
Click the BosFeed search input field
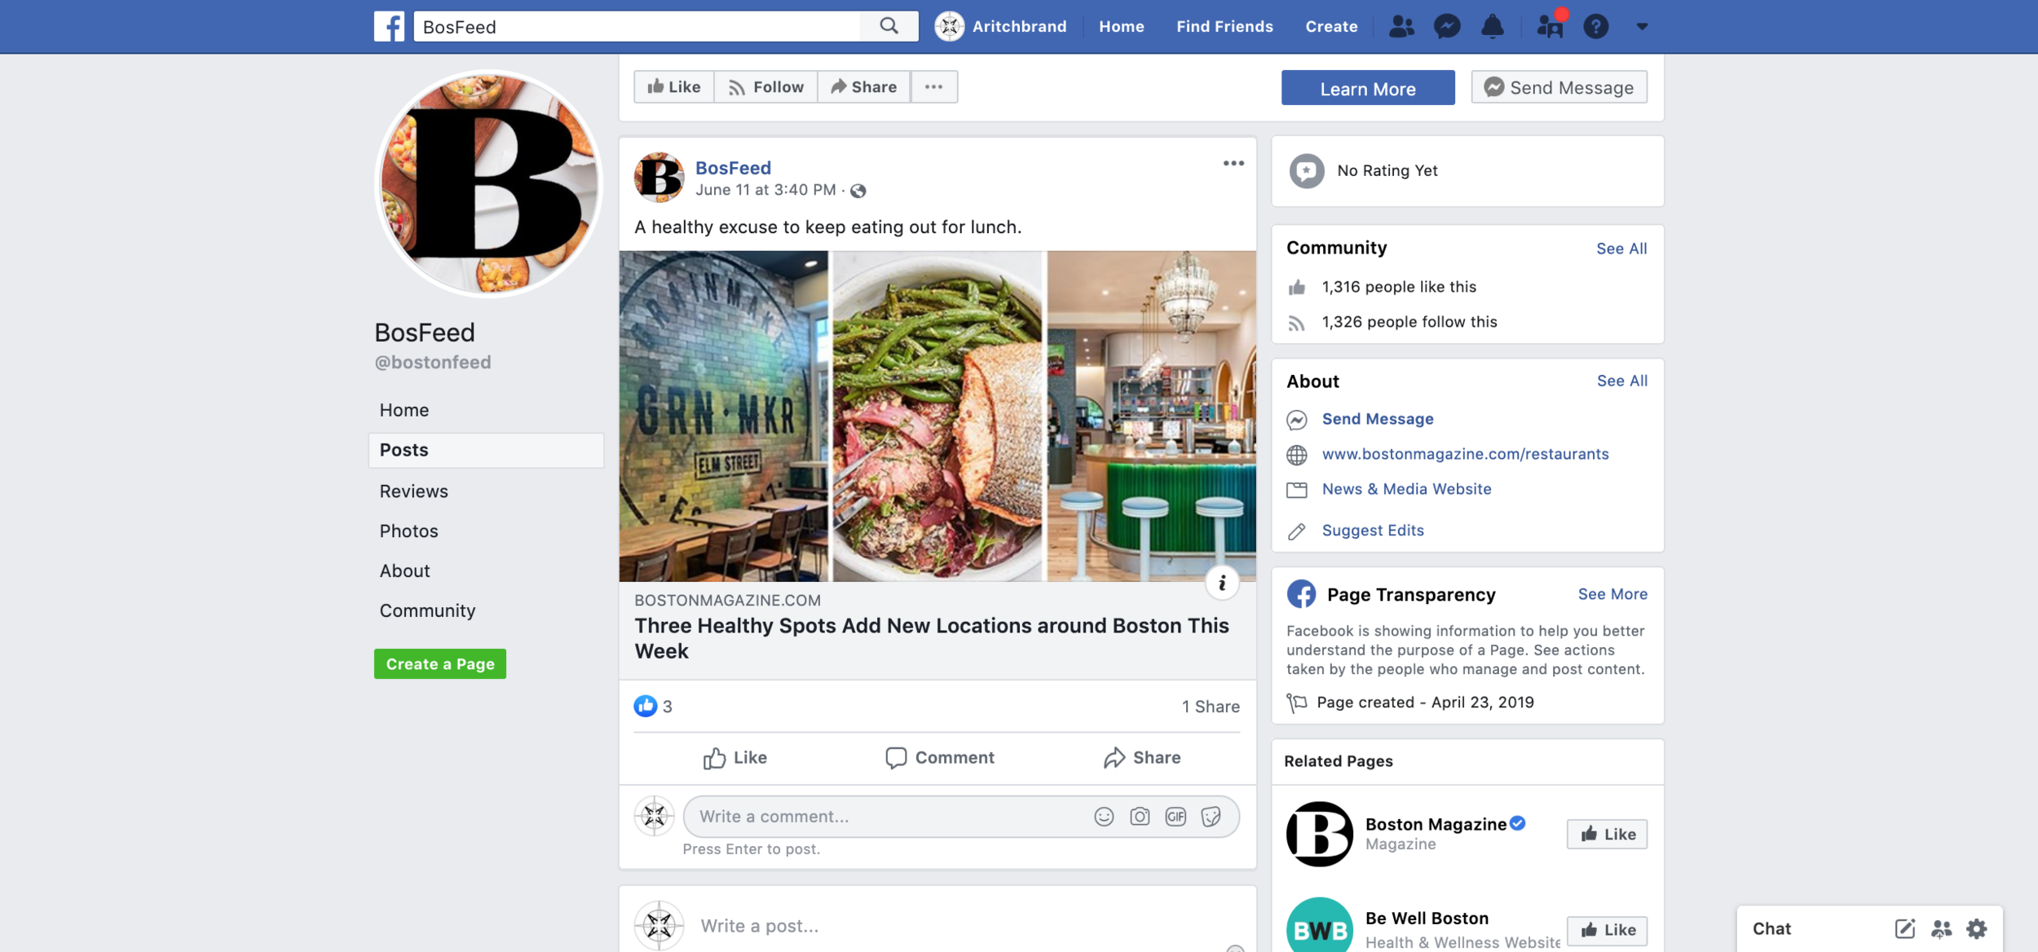[x=637, y=27]
